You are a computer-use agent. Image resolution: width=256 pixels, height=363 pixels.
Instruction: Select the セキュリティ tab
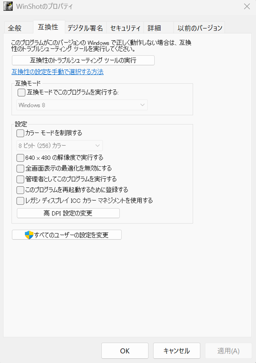(125, 28)
